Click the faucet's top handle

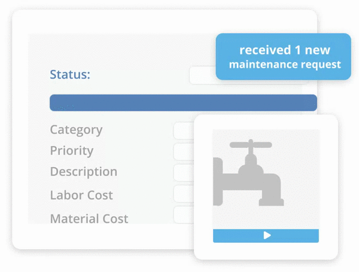(x=251, y=144)
